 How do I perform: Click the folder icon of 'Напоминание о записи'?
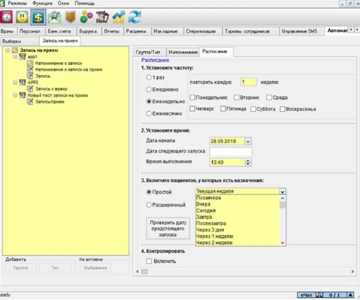point(30,63)
